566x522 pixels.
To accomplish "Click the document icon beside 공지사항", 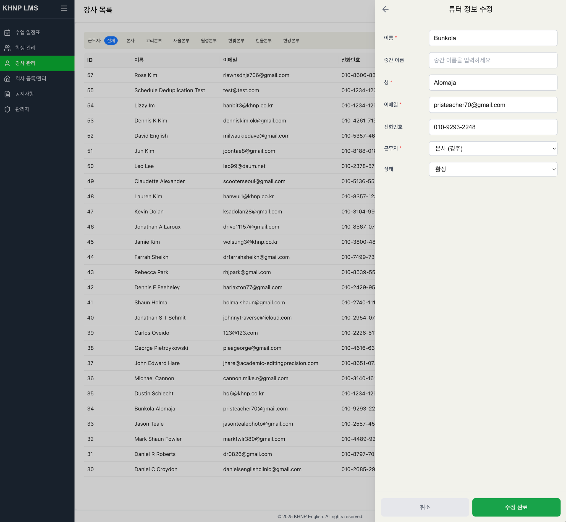I will (x=7, y=94).
